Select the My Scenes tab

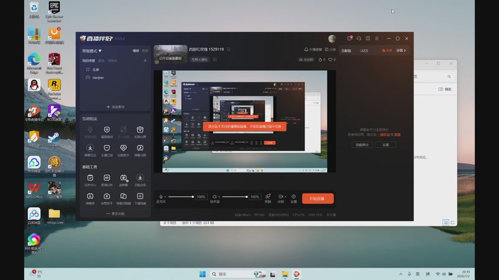pos(89,60)
